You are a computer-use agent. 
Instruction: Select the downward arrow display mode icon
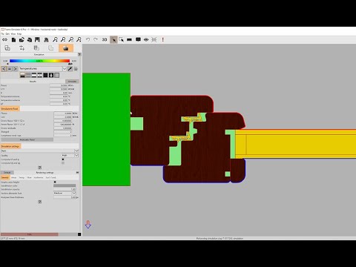point(51,75)
